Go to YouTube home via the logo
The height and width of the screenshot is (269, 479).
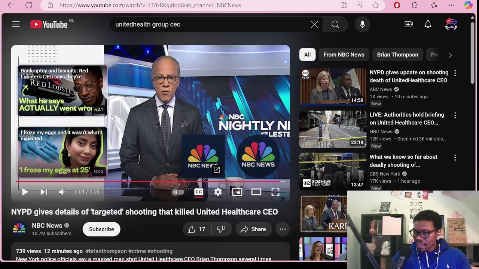[x=49, y=25]
